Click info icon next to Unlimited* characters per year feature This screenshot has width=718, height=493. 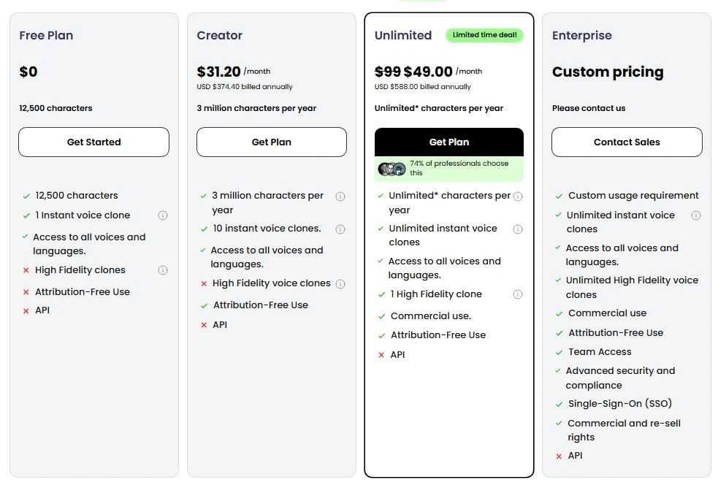[x=518, y=196]
